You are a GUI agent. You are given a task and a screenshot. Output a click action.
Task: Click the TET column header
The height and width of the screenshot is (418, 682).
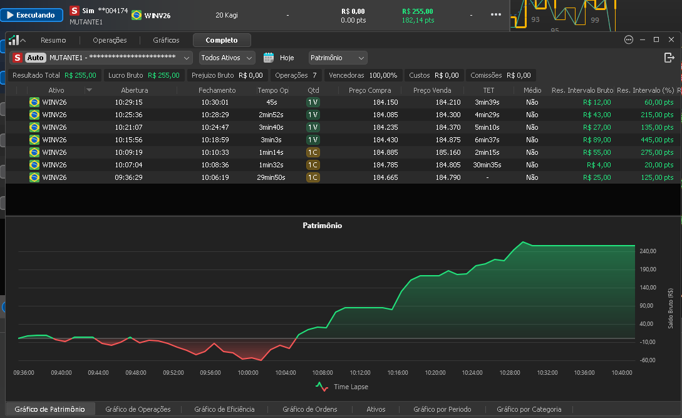[x=488, y=90]
